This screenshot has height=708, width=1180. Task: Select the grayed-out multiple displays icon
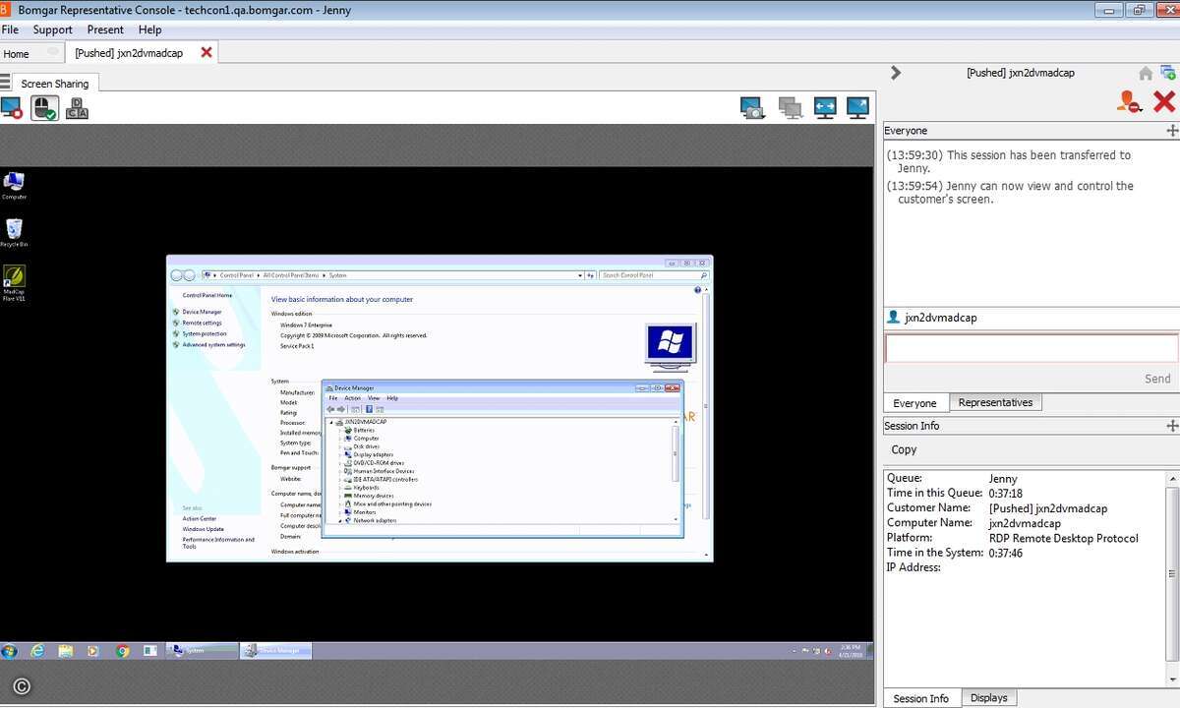[790, 108]
